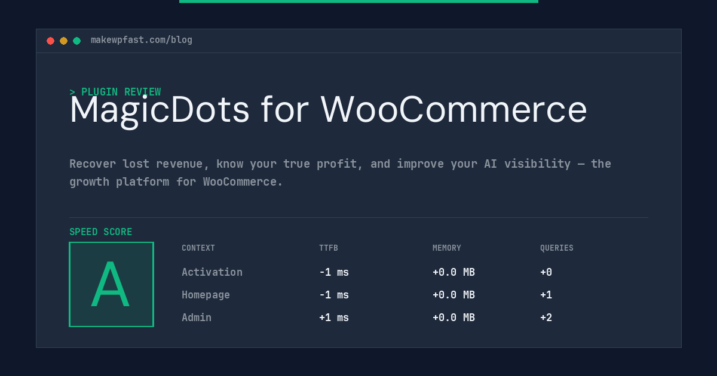
Task: Click the CONTEXT column header
Action: point(198,248)
